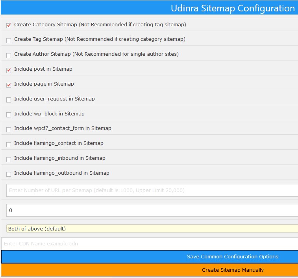Image resolution: width=298 pixels, height=278 pixels.
Task: Select the Include flamingo_contact in Sitemap checkbox
Action: pyautogui.click(x=9, y=144)
